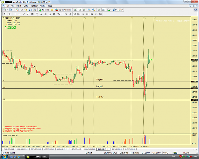
Task: Select the rectangle shape tool
Action: coord(32,14)
